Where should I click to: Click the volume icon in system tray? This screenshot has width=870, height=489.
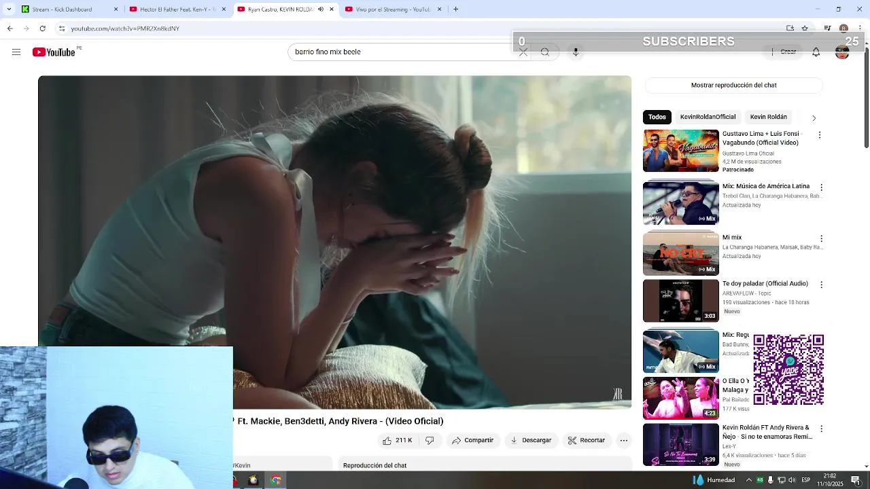tap(792, 480)
